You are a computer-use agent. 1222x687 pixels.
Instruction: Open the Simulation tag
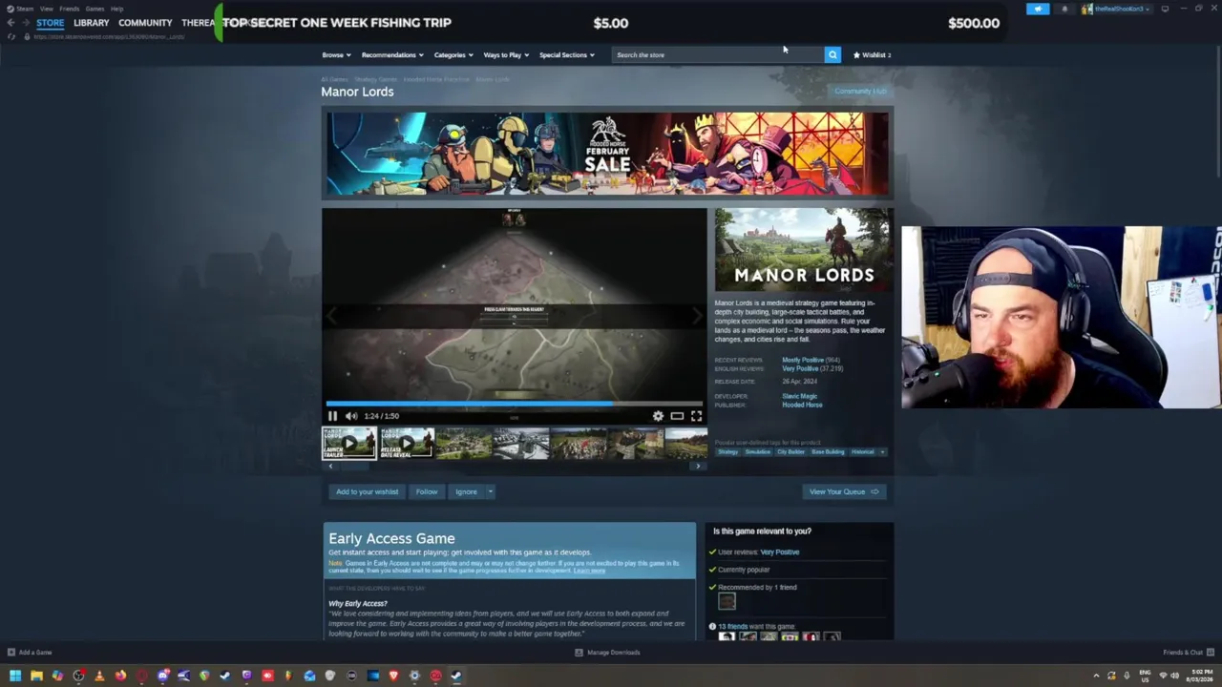click(x=758, y=452)
